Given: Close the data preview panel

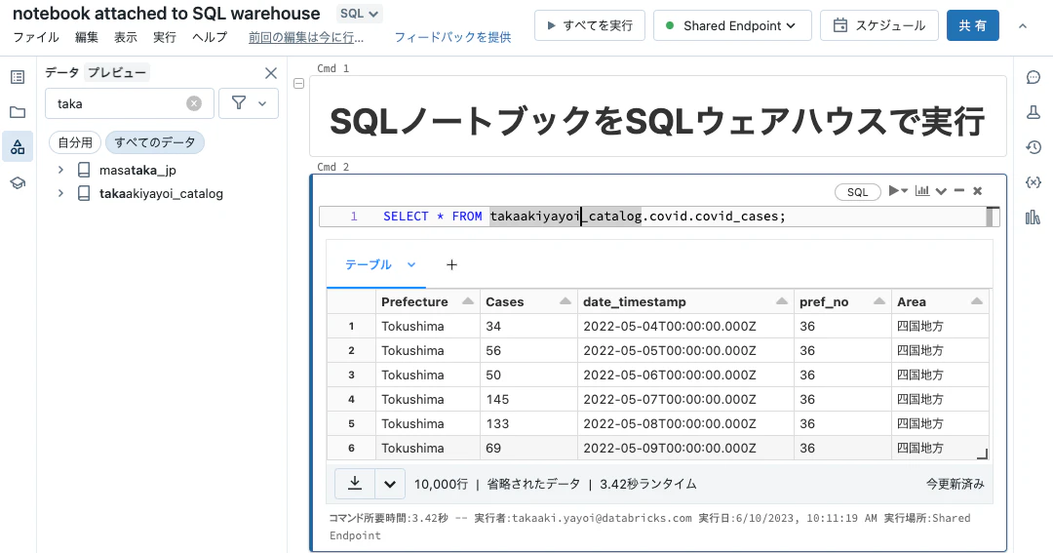Looking at the screenshot, I should pos(271,73).
